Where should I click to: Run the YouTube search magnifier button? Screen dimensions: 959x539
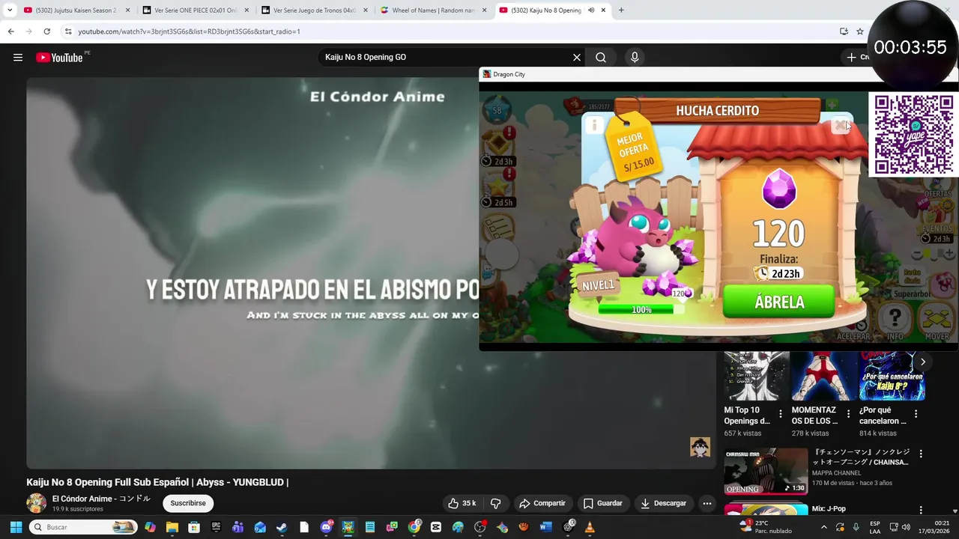(601, 58)
